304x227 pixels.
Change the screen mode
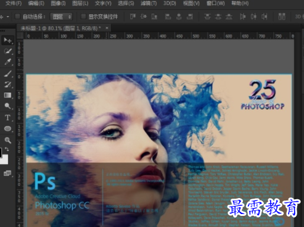click(7, 173)
